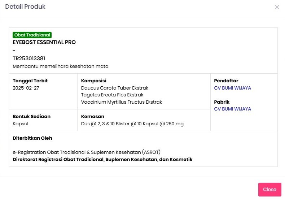The height and width of the screenshot is (199, 285).
Task: Select the Vaccinium Myrtillus Fructus Ekstrak ingredient
Action: (121, 102)
